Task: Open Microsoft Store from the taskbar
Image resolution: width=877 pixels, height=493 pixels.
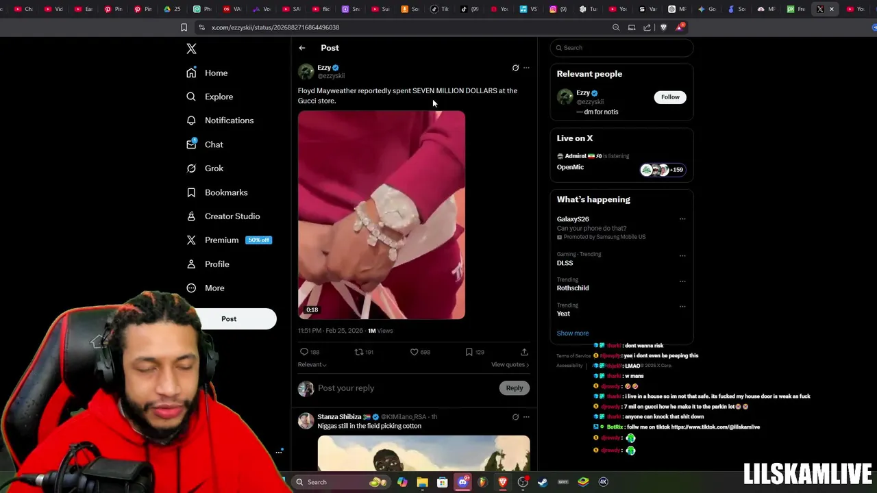Action: 443,482
